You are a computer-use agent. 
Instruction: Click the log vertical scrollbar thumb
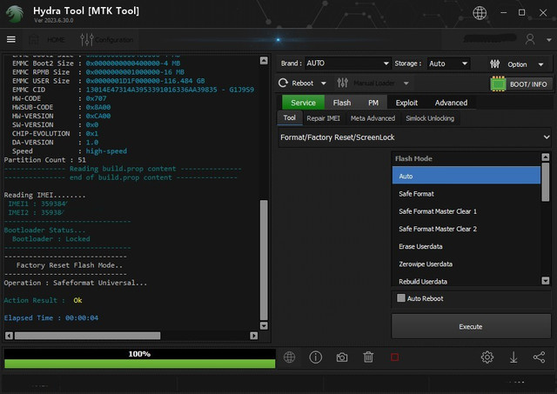(x=264, y=260)
